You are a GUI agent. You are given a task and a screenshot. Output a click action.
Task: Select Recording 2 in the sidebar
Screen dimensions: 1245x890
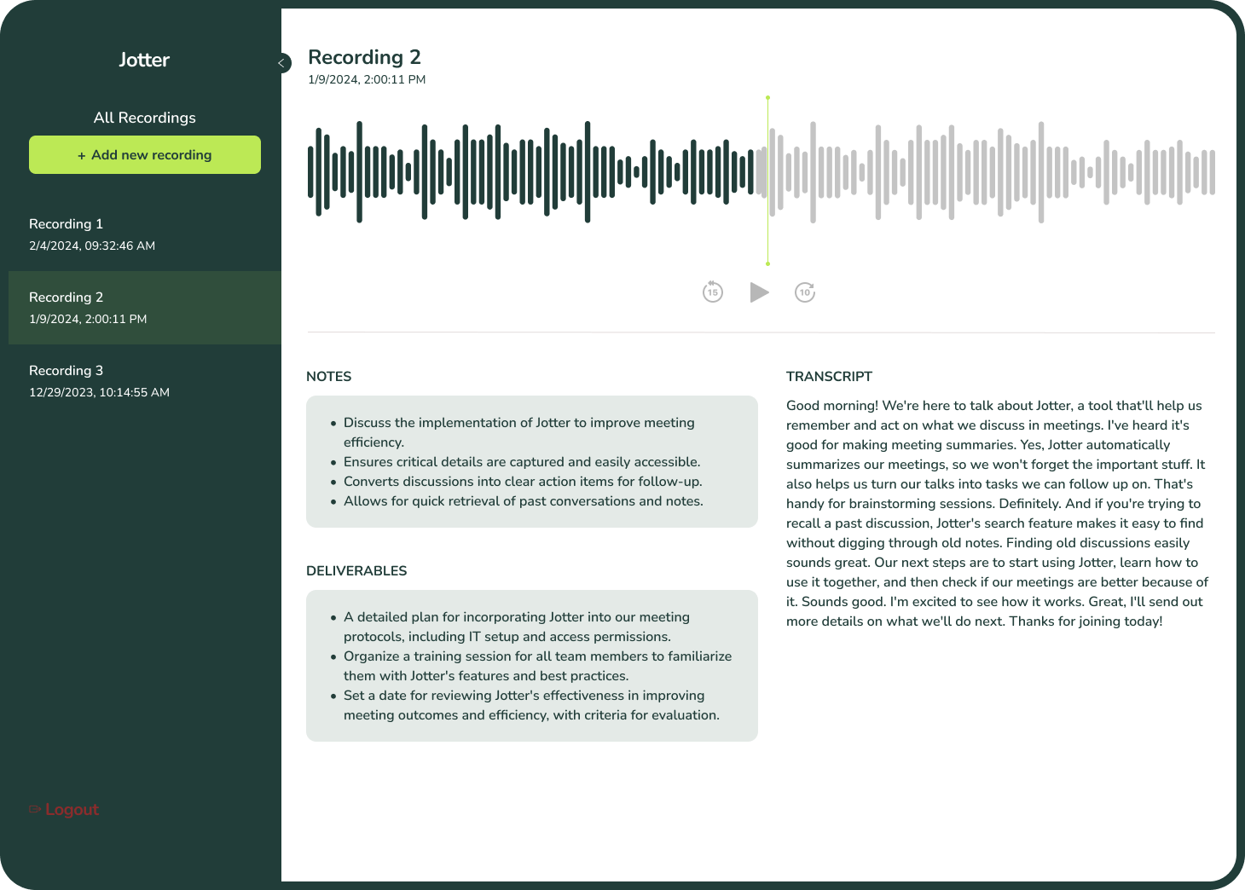click(145, 308)
